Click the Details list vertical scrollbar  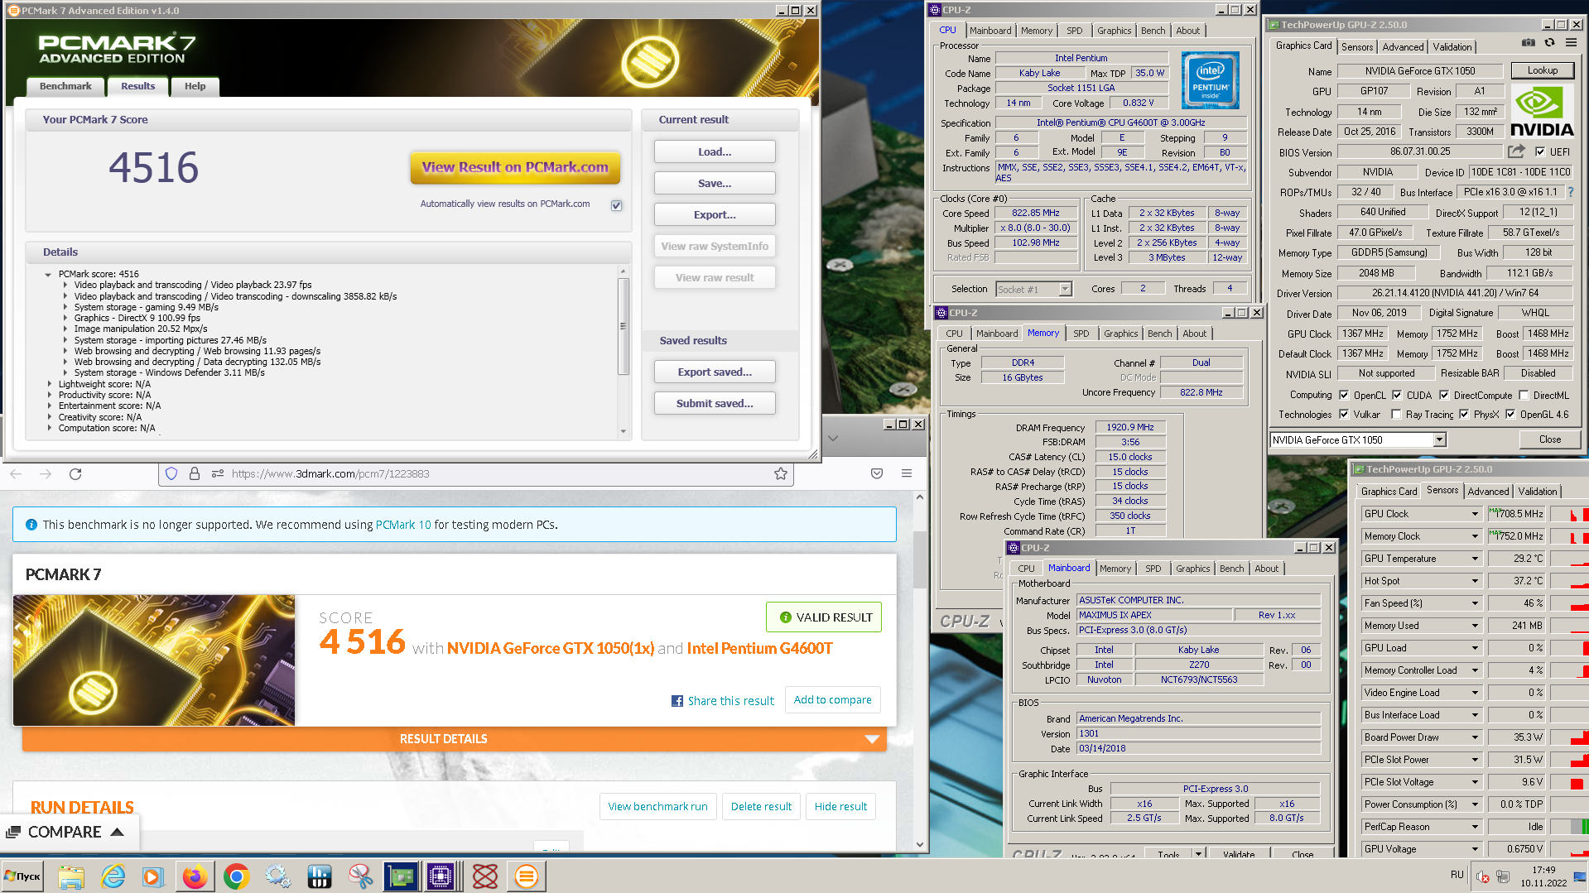624,351
